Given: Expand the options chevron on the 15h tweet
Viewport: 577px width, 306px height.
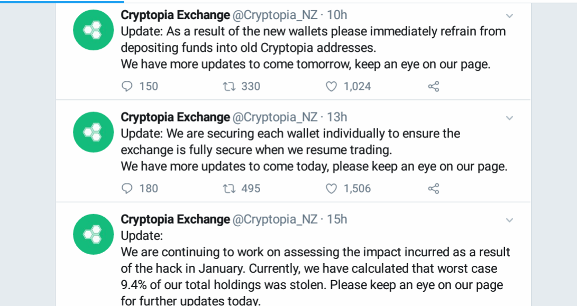Looking at the screenshot, I should click(x=509, y=220).
